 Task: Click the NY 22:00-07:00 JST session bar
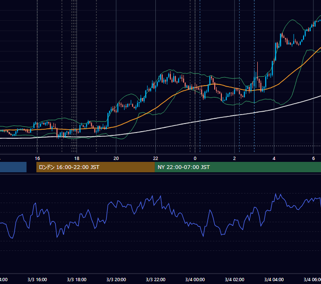(237, 167)
